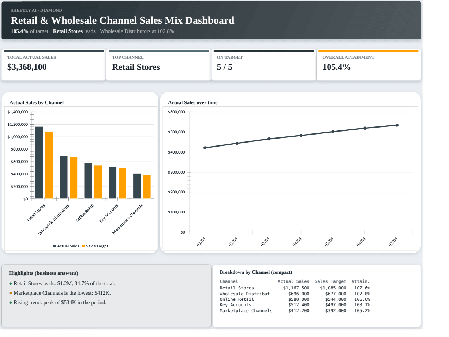Click the Breakdown by Channel (compact) heading
The image size is (449, 337).
click(x=256, y=272)
